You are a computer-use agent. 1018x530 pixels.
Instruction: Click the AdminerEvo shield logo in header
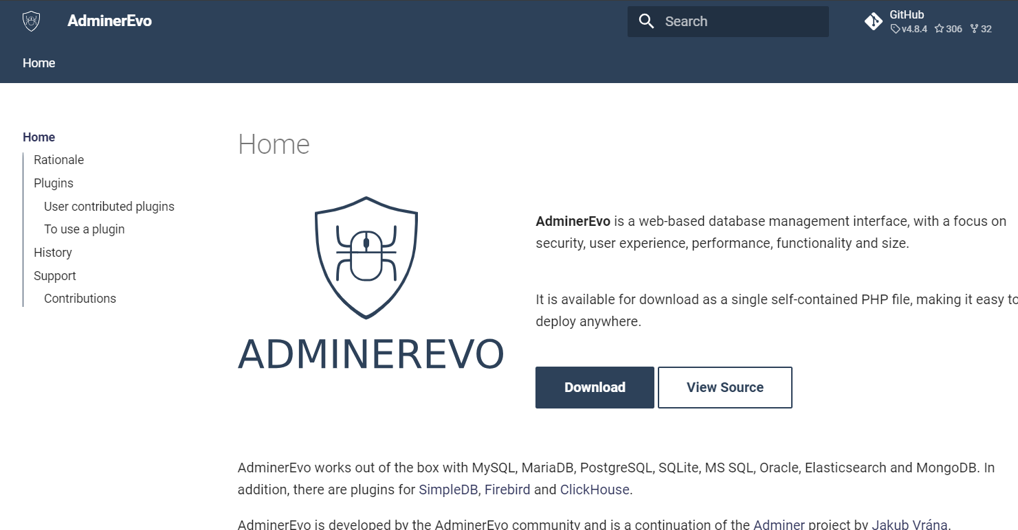(31, 21)
